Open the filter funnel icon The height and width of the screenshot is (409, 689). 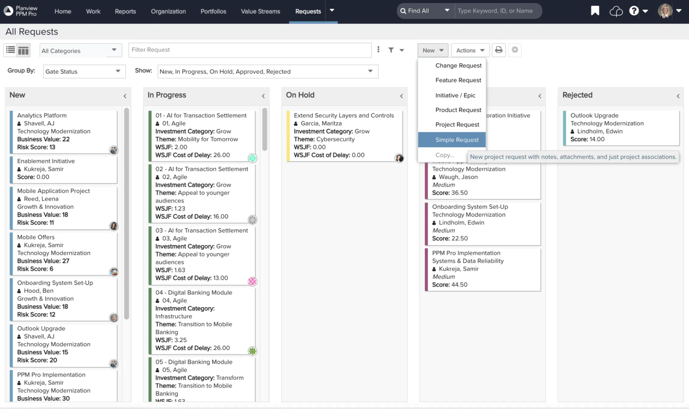[x=390, y=50]
